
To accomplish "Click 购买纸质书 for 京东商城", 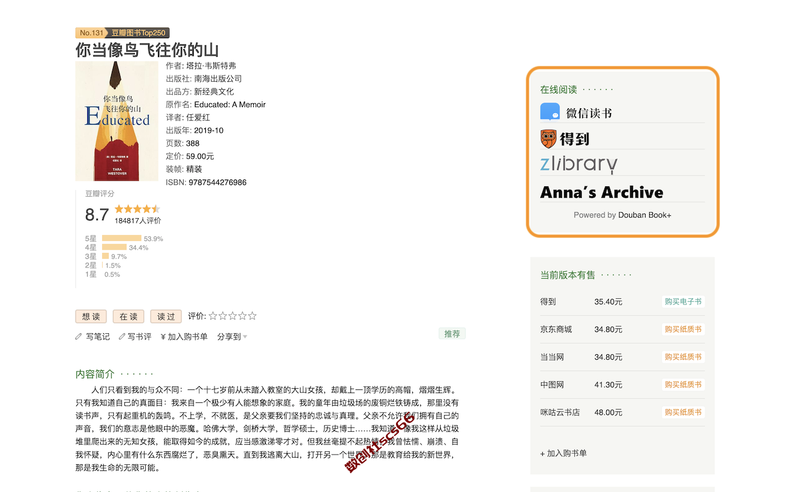I will coord(682,329).
